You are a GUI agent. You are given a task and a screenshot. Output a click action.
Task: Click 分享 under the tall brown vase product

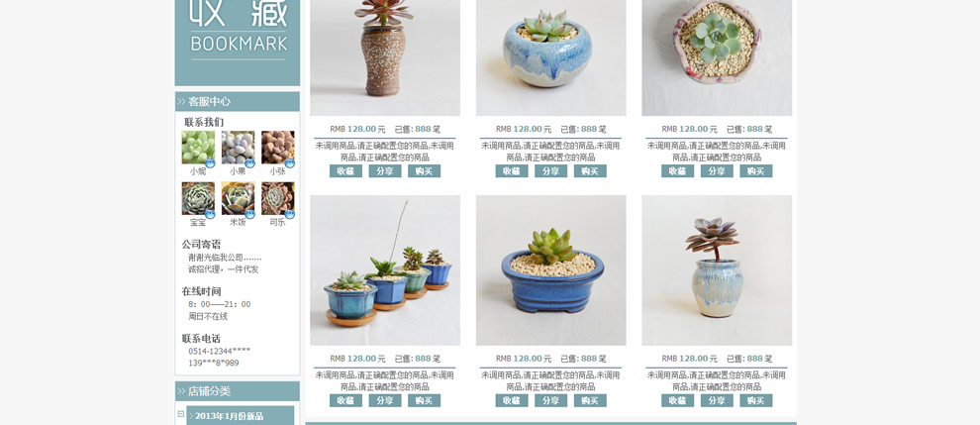[385, 170]
